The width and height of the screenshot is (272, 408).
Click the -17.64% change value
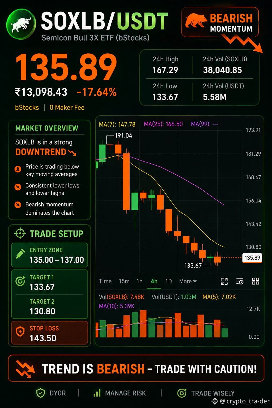(x=97, y=92)
